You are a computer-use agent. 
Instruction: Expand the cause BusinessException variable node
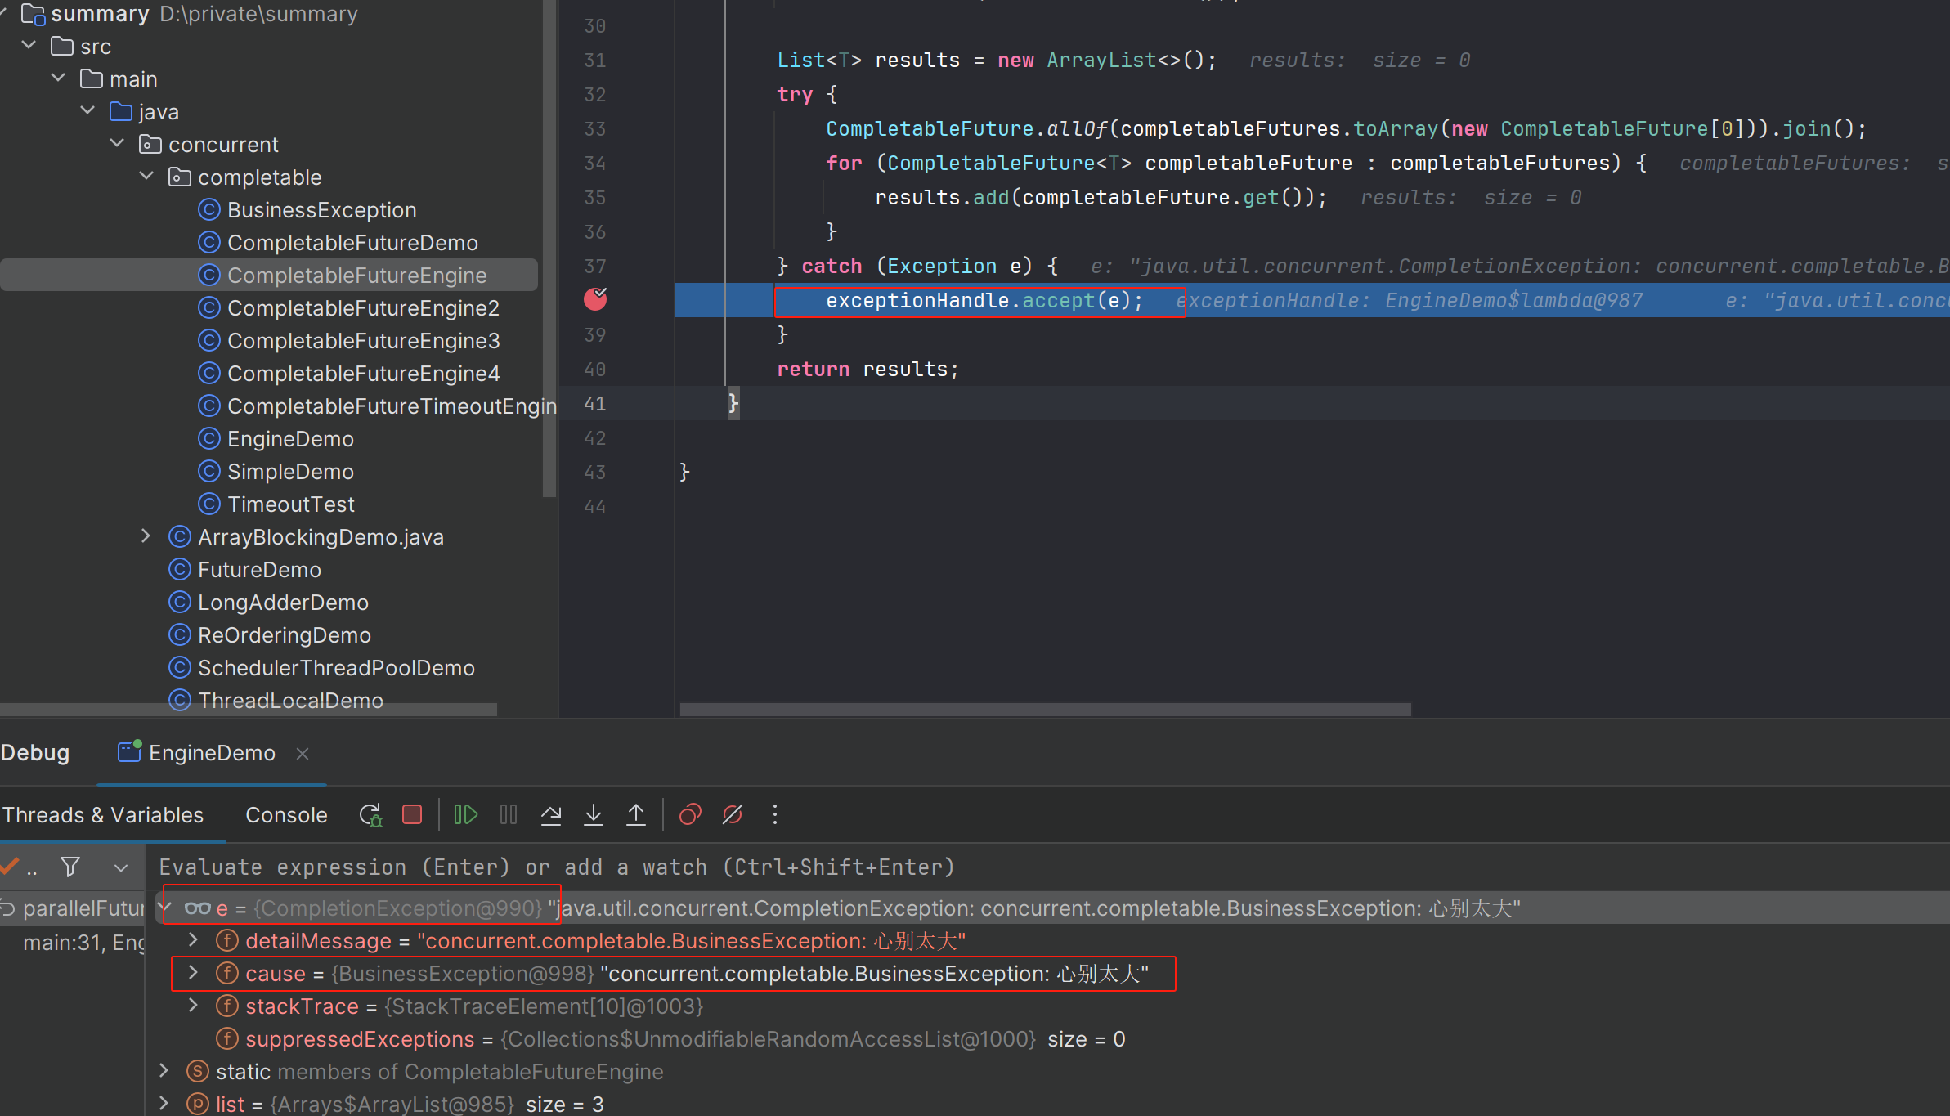(193, 973)
